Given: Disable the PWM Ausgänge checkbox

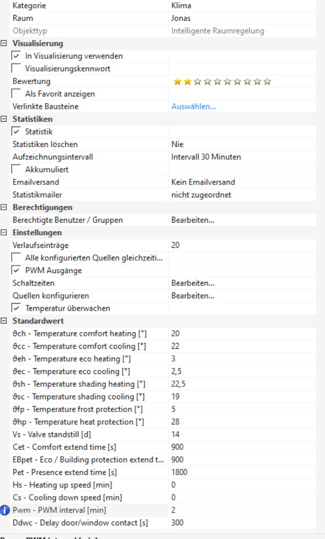Looking at the screenshot, I should pyautogui.click(x=16, y=270).
